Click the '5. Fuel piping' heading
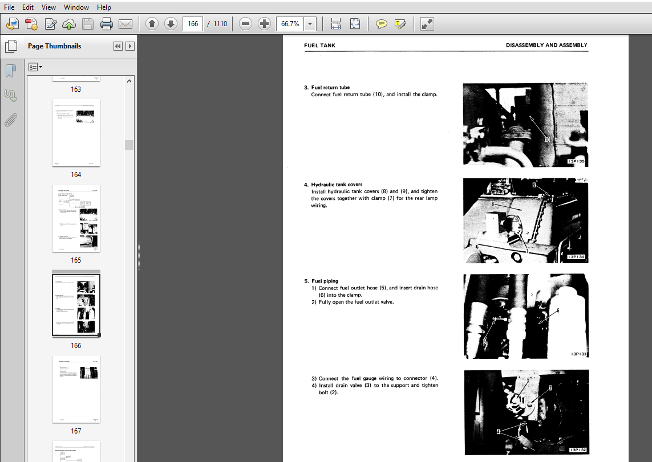Screen dimensions: 652x462 click(321, 281)
